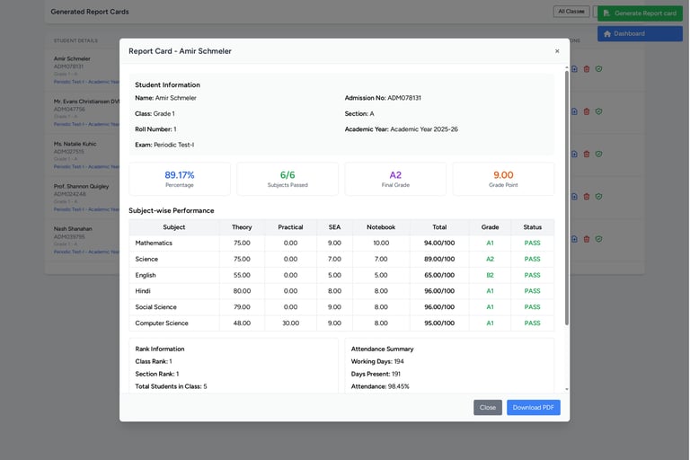Select the 6/6 Subjects Passed card
Image resolution: width=690 pixels, height=460 pixels.
(287, 179)
